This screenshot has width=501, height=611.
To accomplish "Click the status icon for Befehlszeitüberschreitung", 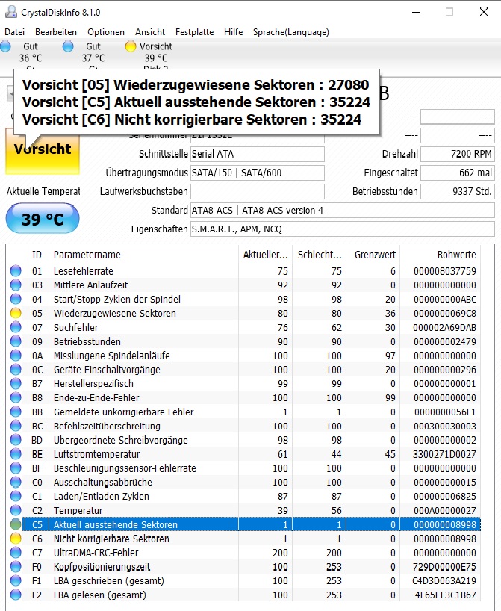I will pyautogui.click(x=16, y=426).
